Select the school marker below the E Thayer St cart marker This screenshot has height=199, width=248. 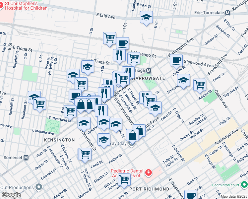pyautogui.click(x=155, y=108)
